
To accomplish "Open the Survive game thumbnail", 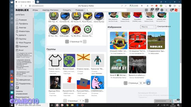I will (x=137, y=64).
